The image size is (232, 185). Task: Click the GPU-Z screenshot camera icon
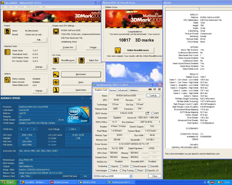[150, 90]
